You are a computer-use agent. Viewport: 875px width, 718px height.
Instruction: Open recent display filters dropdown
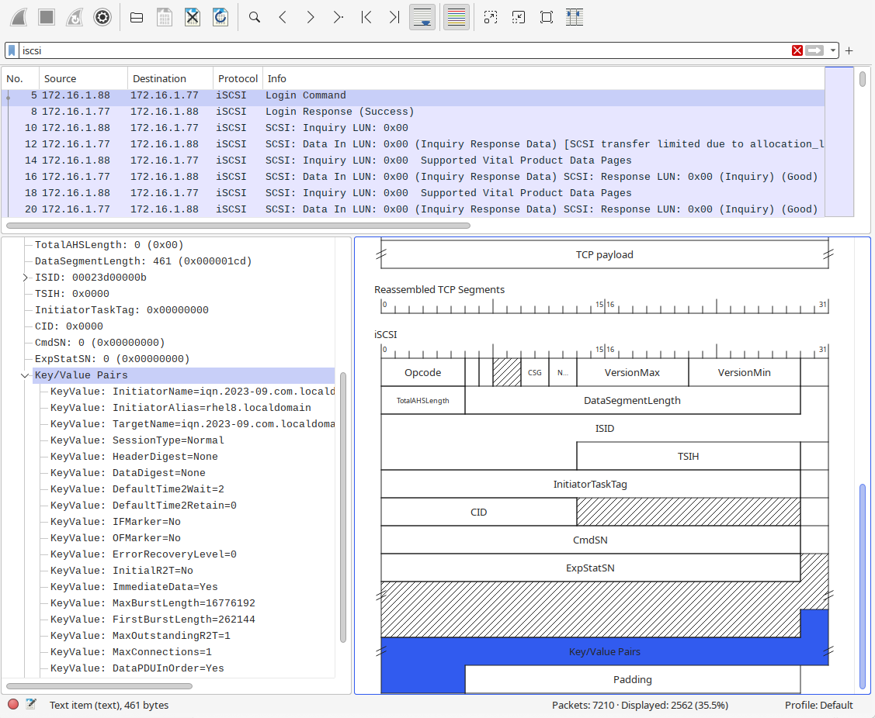pyautogui.click(x=832, y=50)
